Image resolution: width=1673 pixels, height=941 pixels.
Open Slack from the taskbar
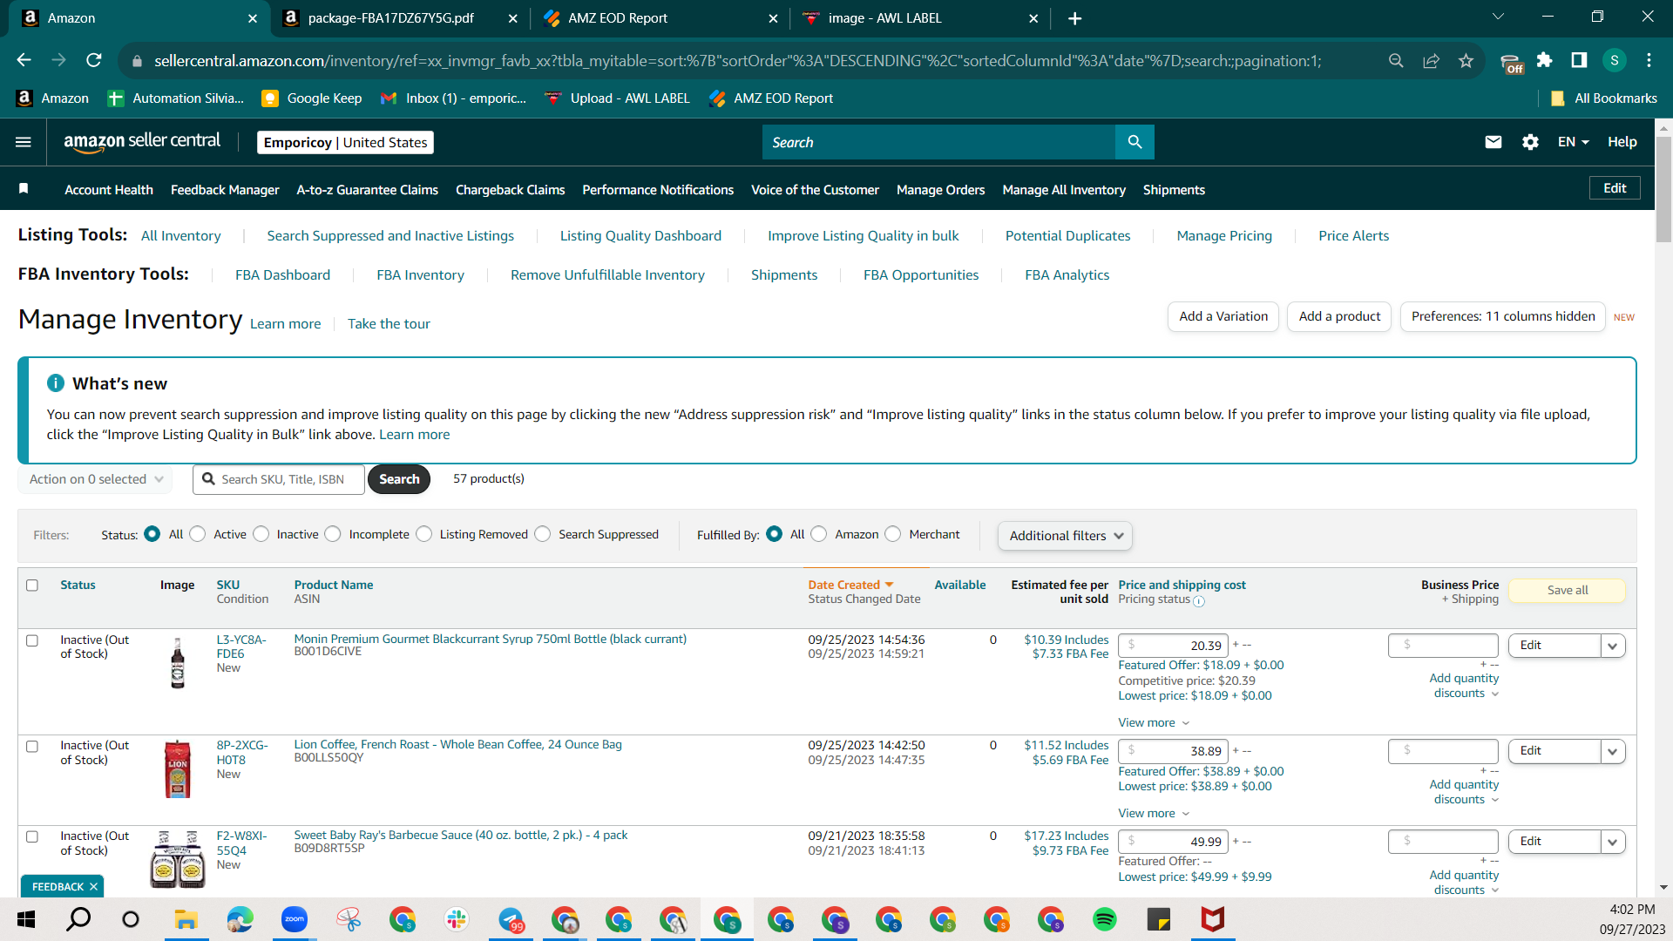pyautogui.click(x=457, y=919)
